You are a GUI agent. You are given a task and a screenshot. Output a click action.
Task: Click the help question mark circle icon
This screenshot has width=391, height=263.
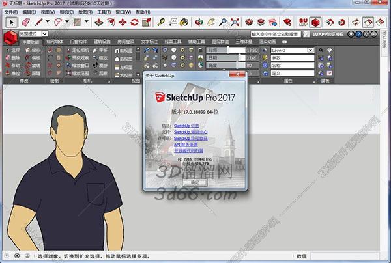(358, 34)
